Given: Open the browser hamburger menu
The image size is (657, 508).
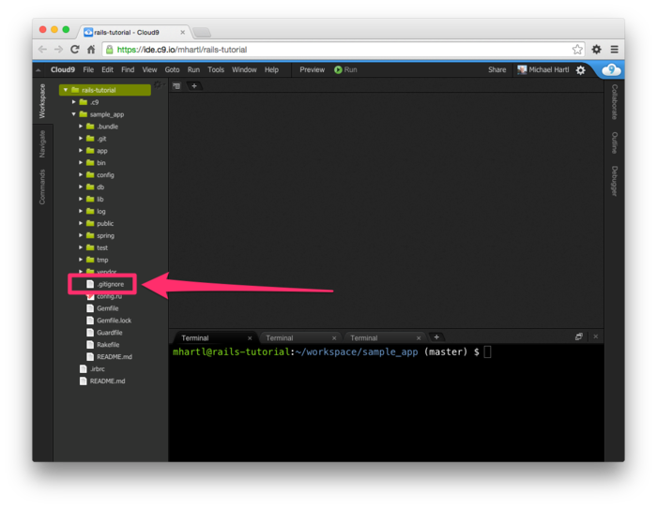Looking at the screenshot, I should coord(614,50).
